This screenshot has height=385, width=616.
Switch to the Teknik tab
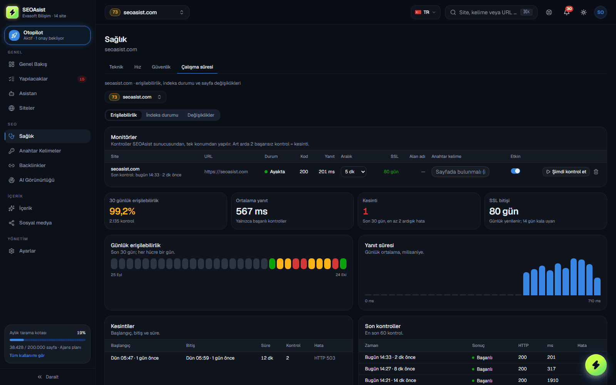(x=116, y=67)
